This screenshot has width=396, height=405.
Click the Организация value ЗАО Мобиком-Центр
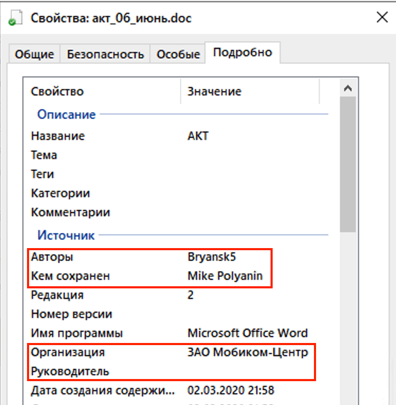pos(247,353)
